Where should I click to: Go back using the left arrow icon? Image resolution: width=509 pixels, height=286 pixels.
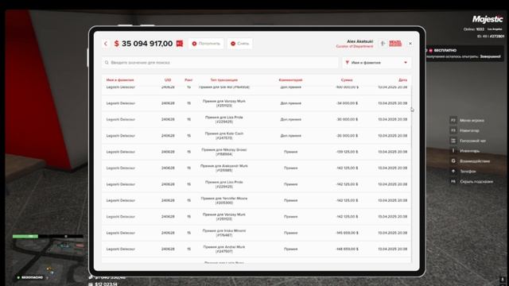pyautogui.click(x=106, y=44)
